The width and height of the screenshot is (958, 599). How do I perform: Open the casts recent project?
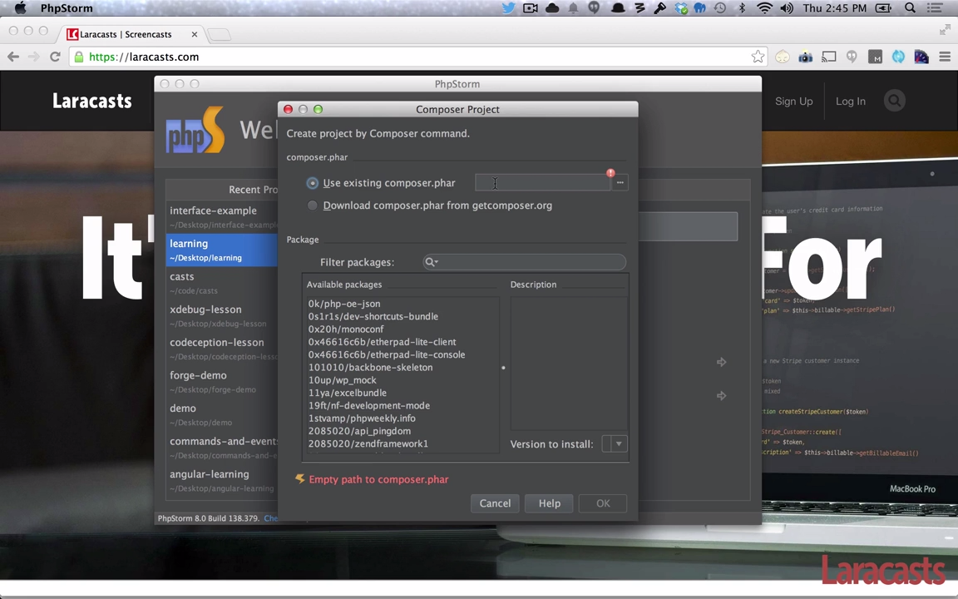tap(221, 282)
